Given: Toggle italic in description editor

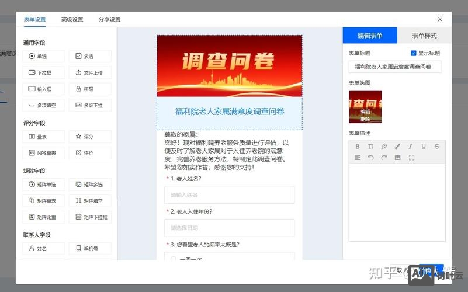Looking at the screenshot, I should [410, 147].
